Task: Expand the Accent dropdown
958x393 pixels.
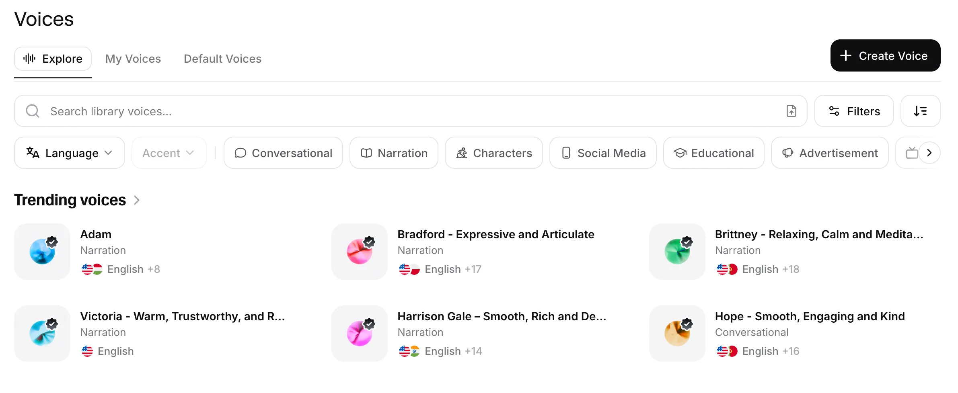Action: point(169,153)
